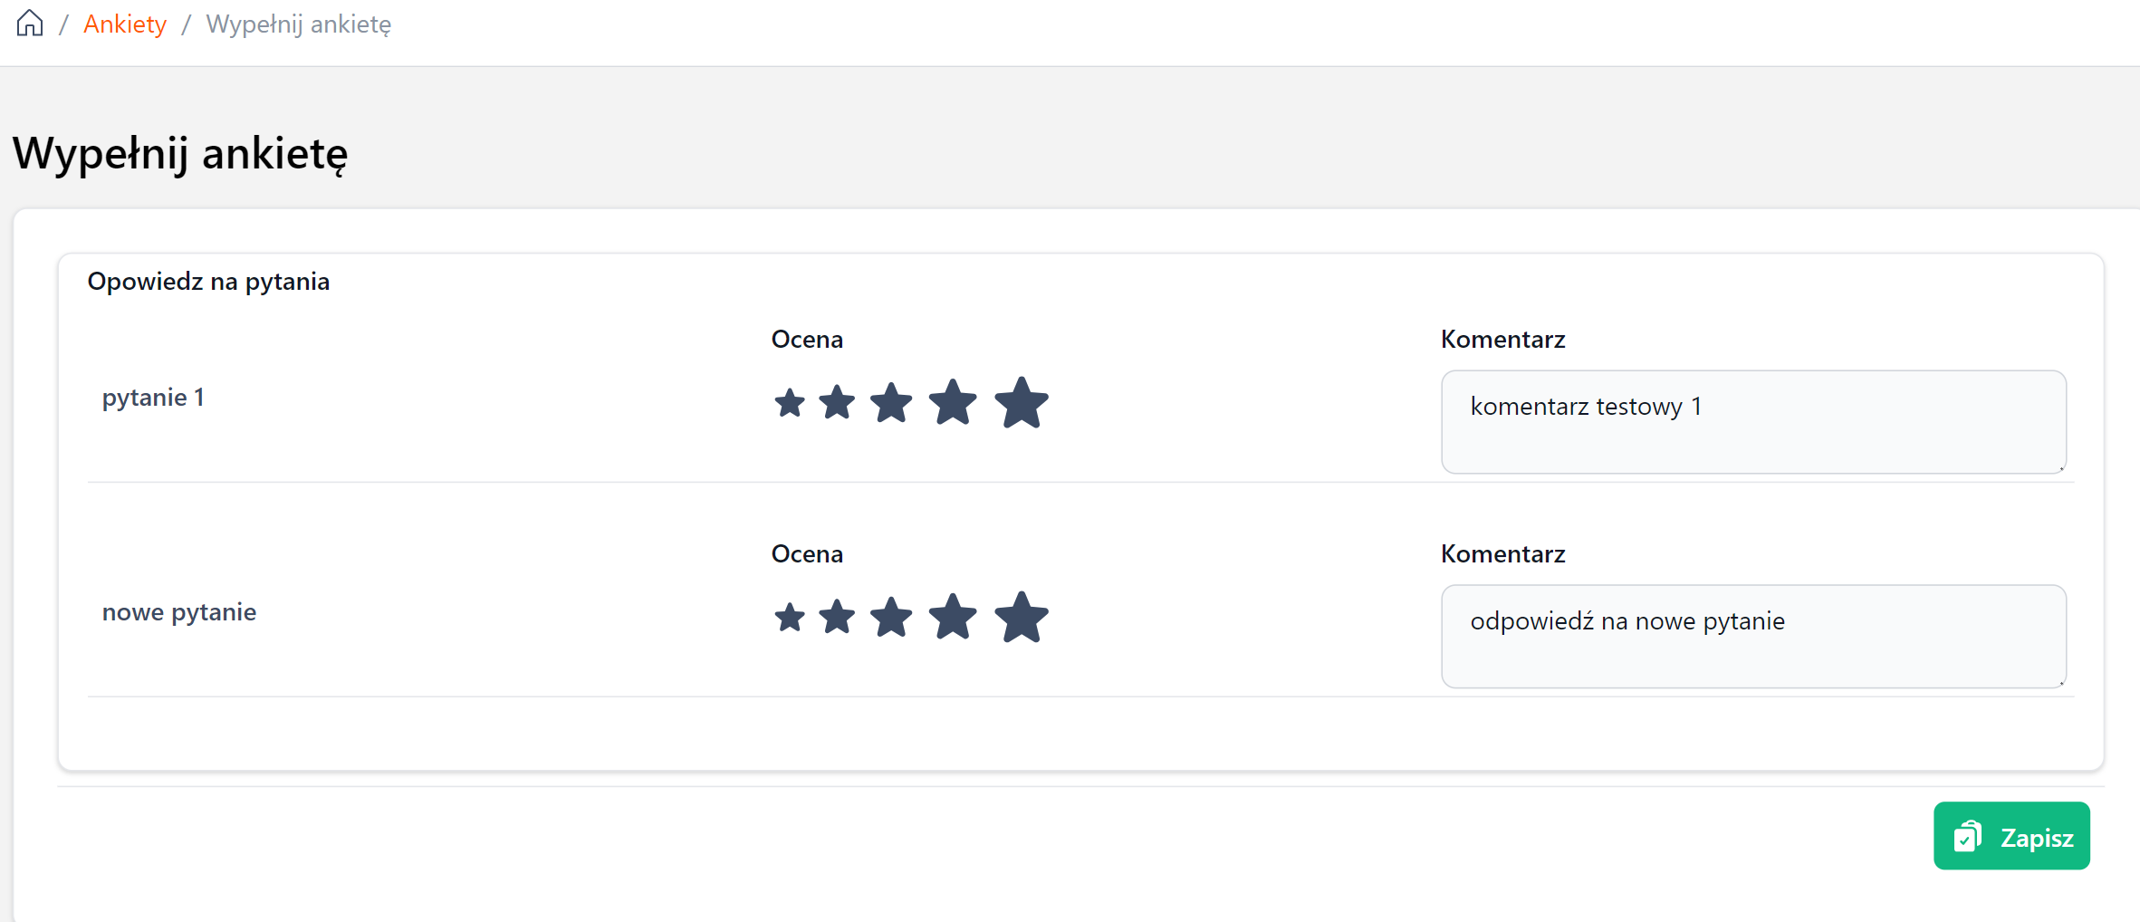The height and width of the screenshot is (922, 2140).
Task: Give nowe pytanie one star
Action: [x=790, y=619]
